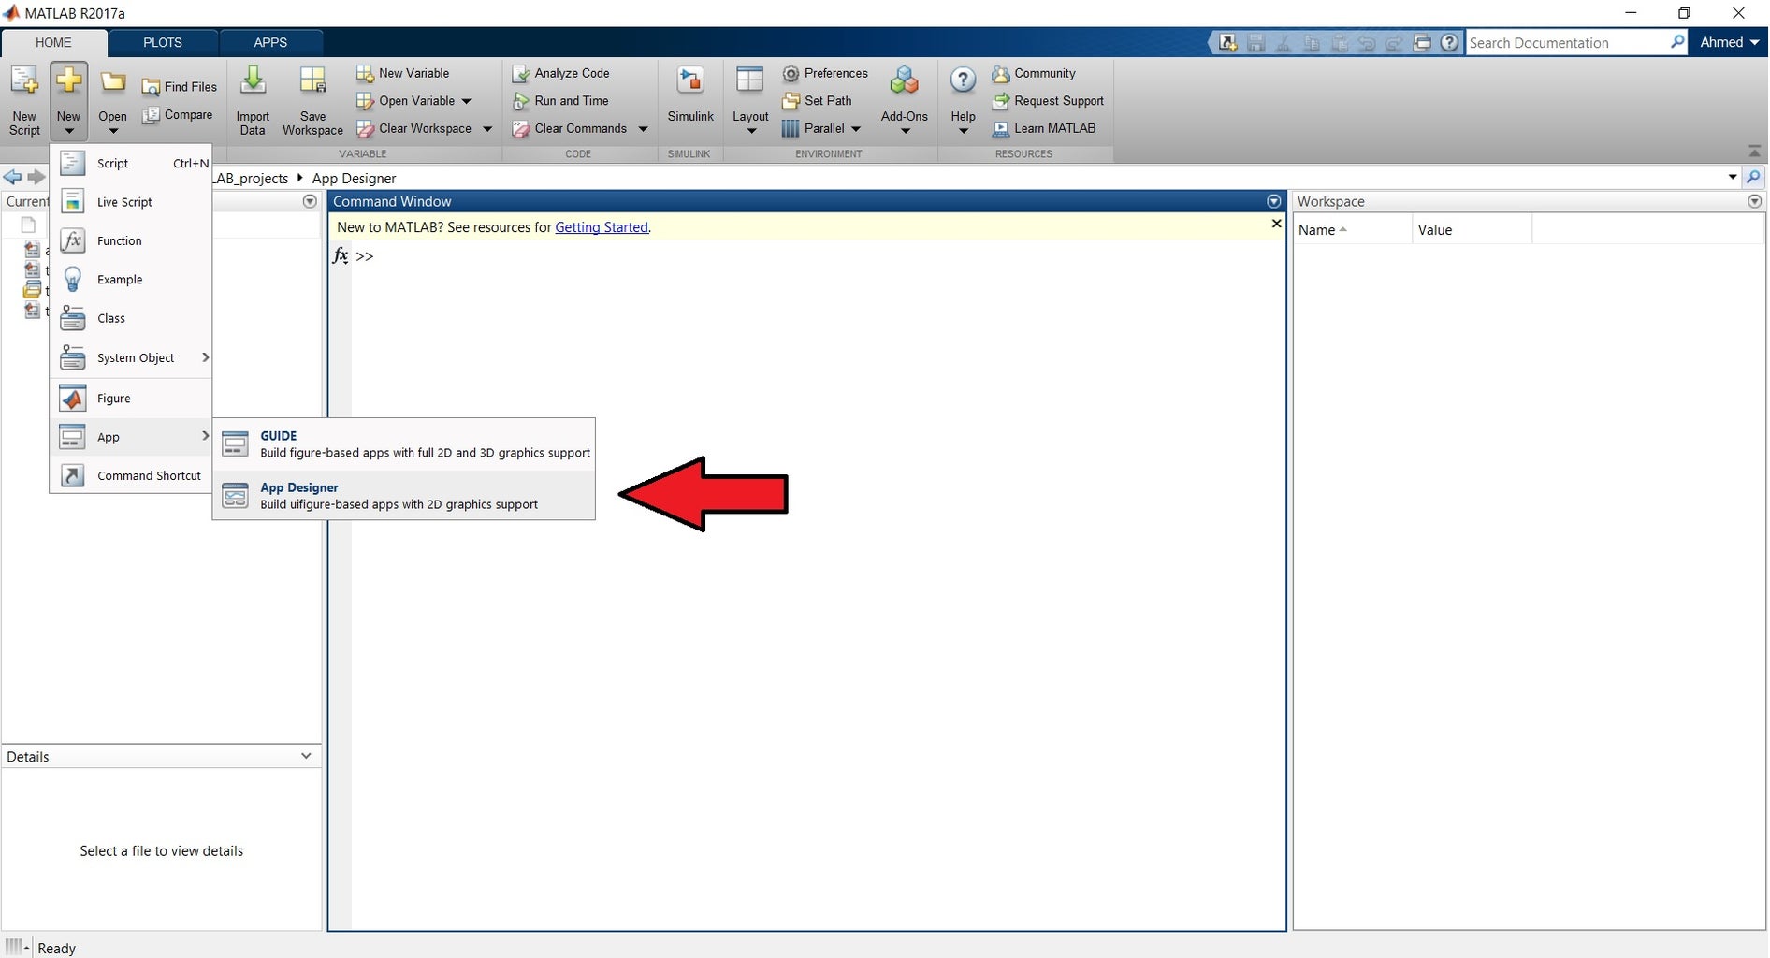
Task: Switch to the PLOTS tab
Action: [162, 42]
